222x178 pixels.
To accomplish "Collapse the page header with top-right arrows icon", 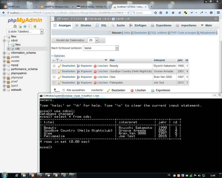I will point(216,19).
